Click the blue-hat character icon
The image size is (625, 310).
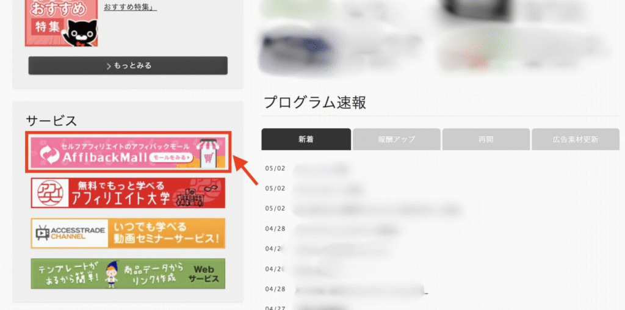pos(112,273)
